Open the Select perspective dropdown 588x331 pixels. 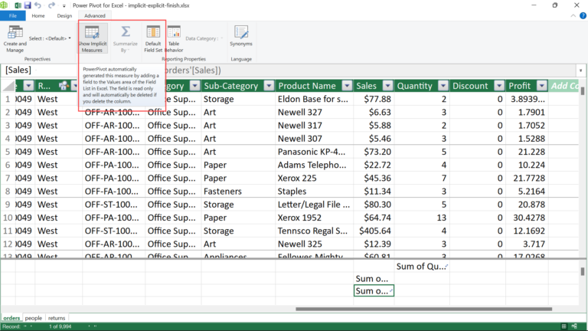50,38
